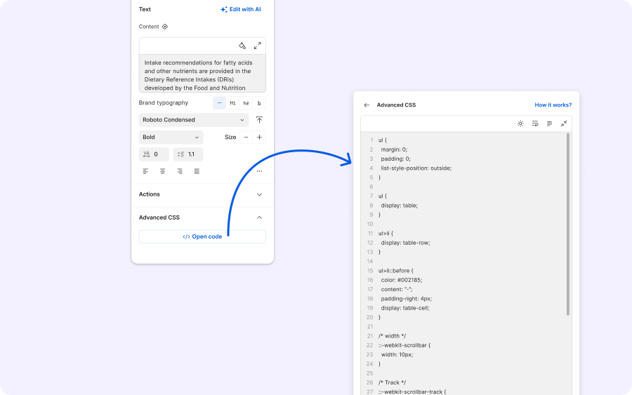Align text to the right
Viewport: 632px width, 395px height.
pos(179,171)
